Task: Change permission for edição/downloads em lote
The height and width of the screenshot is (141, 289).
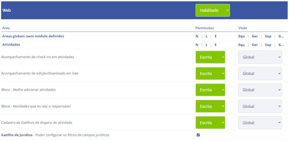Action: [x=210, y=73]
